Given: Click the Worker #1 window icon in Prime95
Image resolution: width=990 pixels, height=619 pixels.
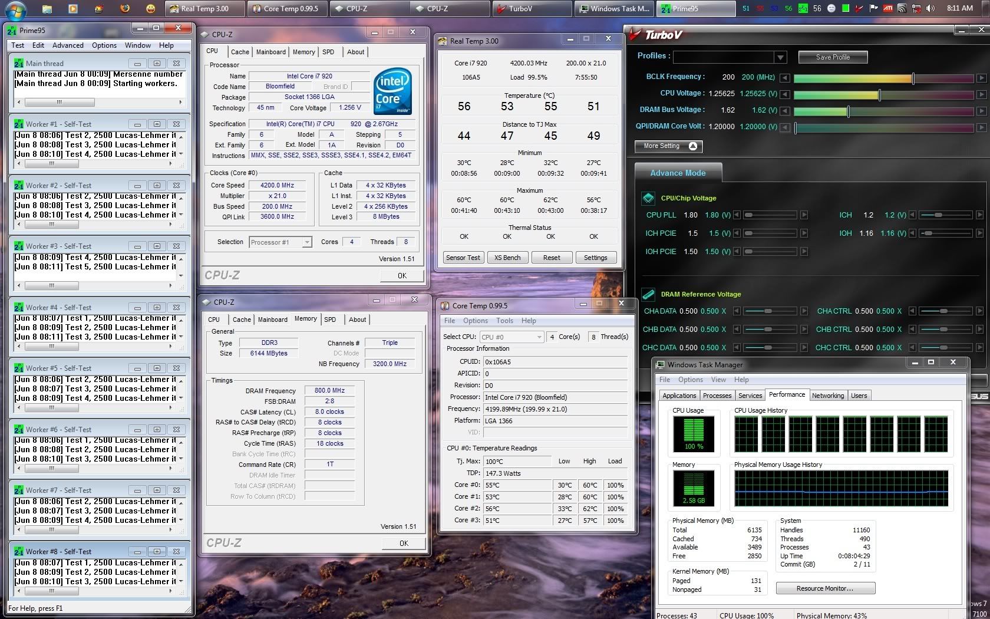Looking at the screenshot, I should coord(19,124).
